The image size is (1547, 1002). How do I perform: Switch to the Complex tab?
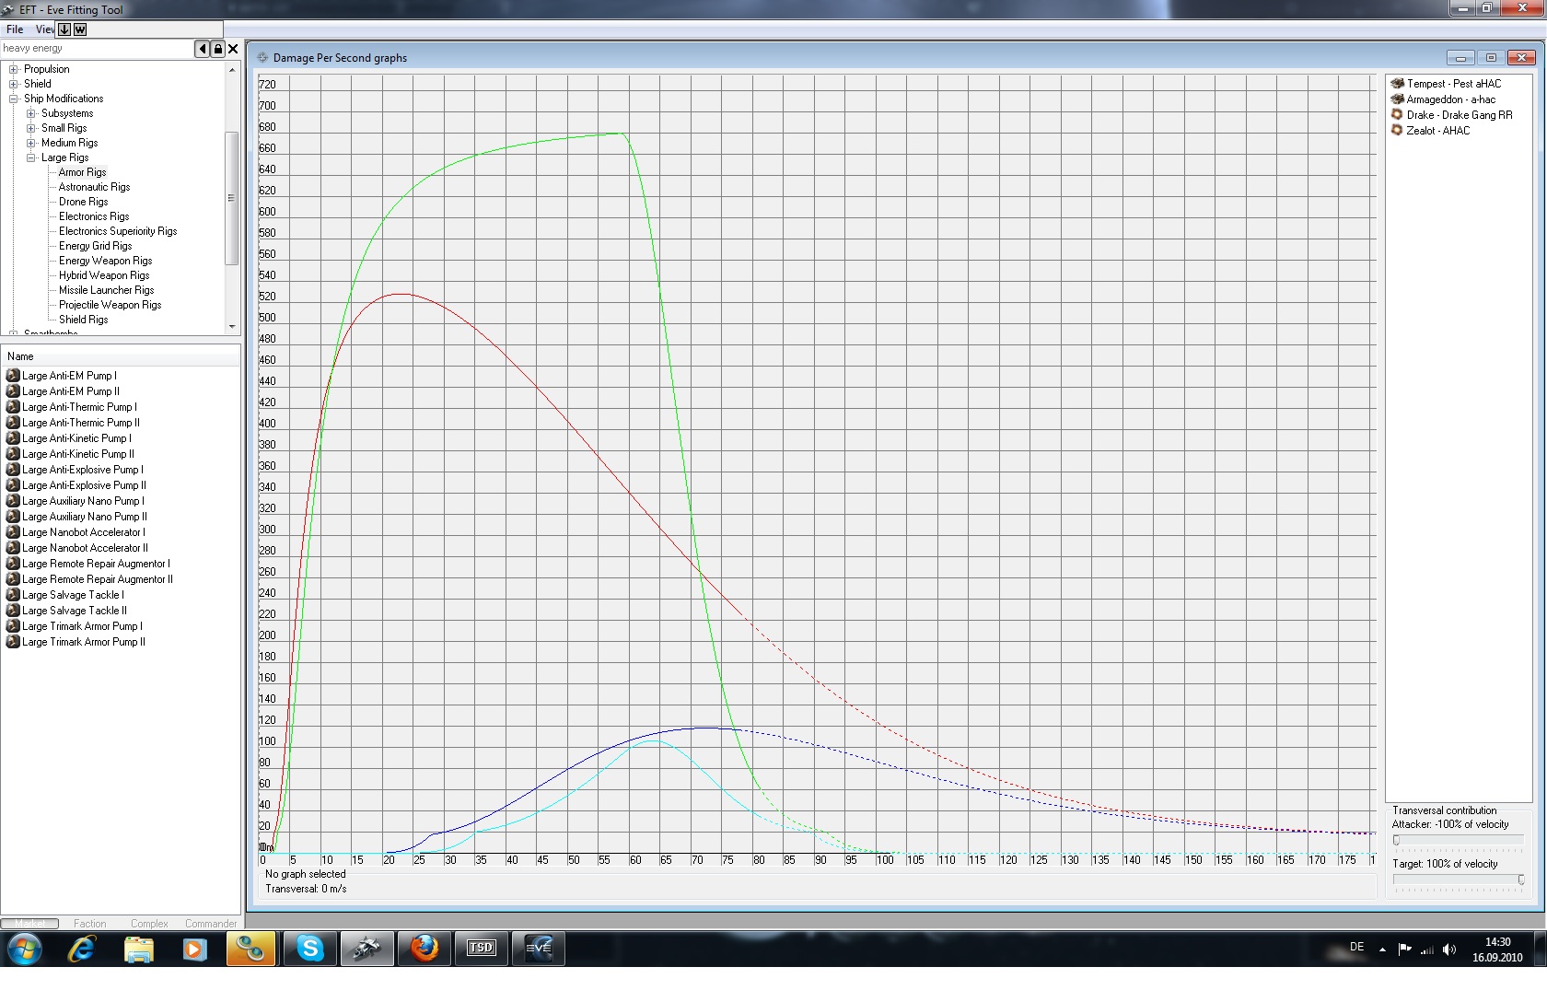click(x=149, y=924)
